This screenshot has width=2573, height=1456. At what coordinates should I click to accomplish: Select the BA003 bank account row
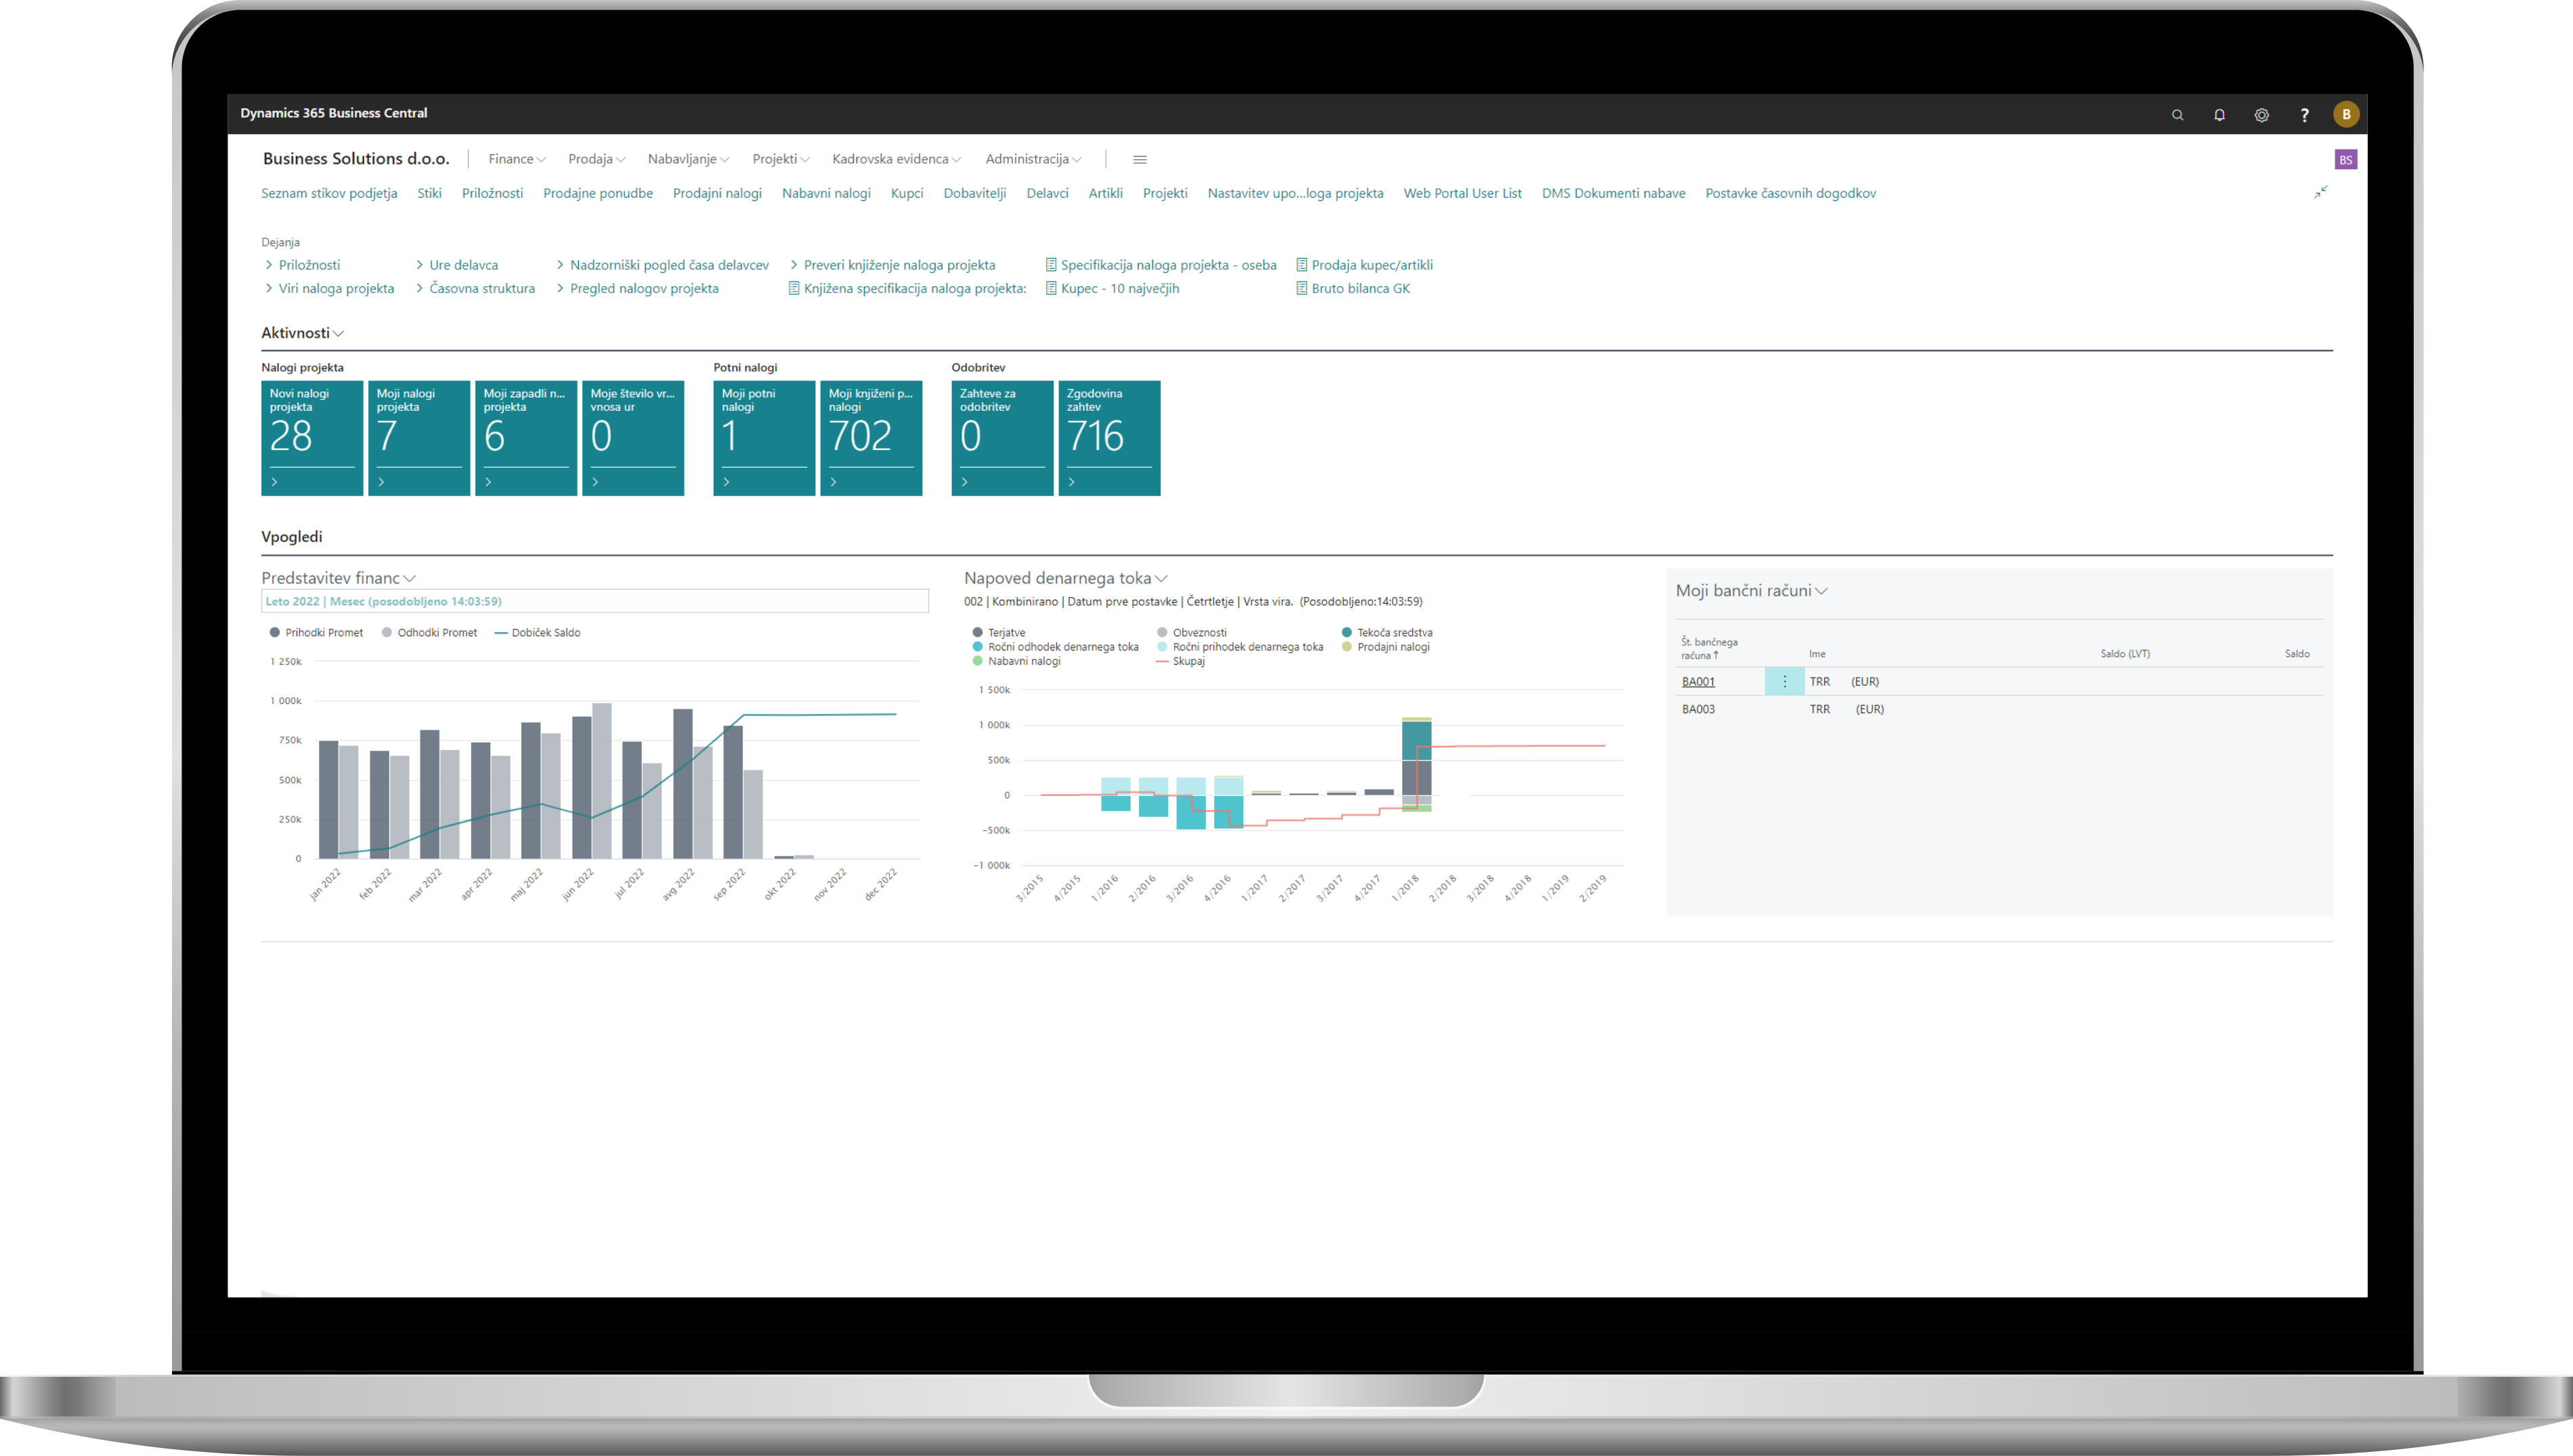pyautogui.click(x=1999, y=709)
